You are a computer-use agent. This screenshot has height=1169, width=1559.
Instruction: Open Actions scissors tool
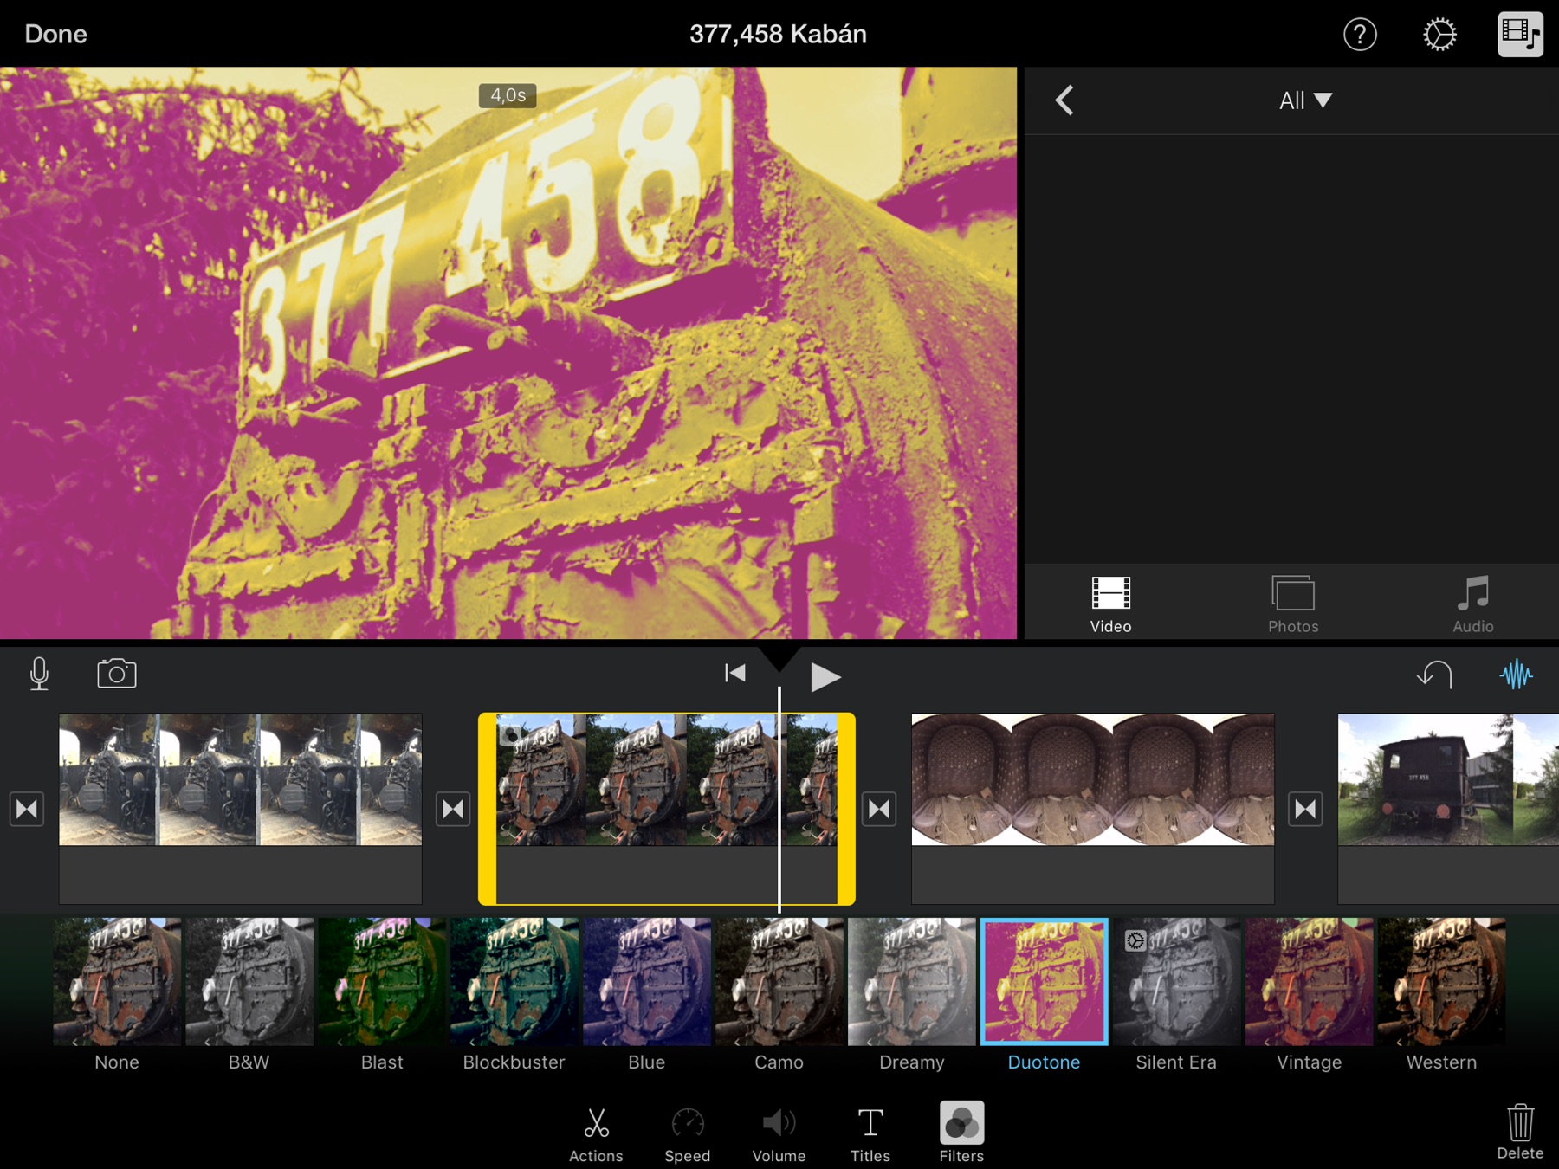[596, 1134]
